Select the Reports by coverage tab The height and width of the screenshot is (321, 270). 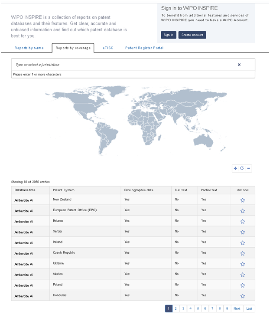coord(73,48)
